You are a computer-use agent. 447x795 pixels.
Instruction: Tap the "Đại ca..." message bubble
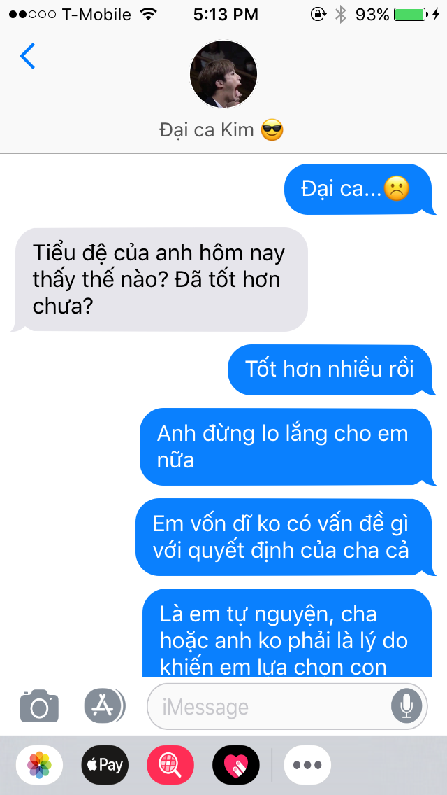pos(360,190)
